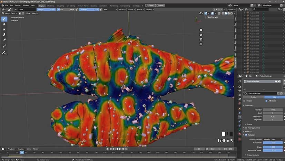Open the Stroke dropdown

[131, 9]
